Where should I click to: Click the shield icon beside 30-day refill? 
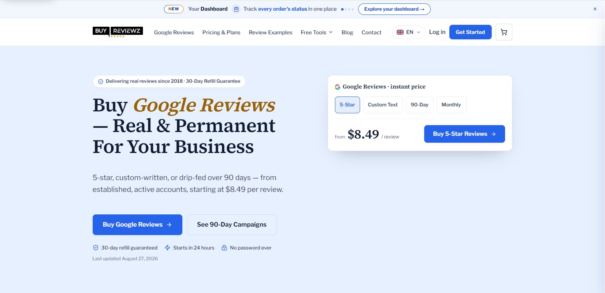point(96,248)
